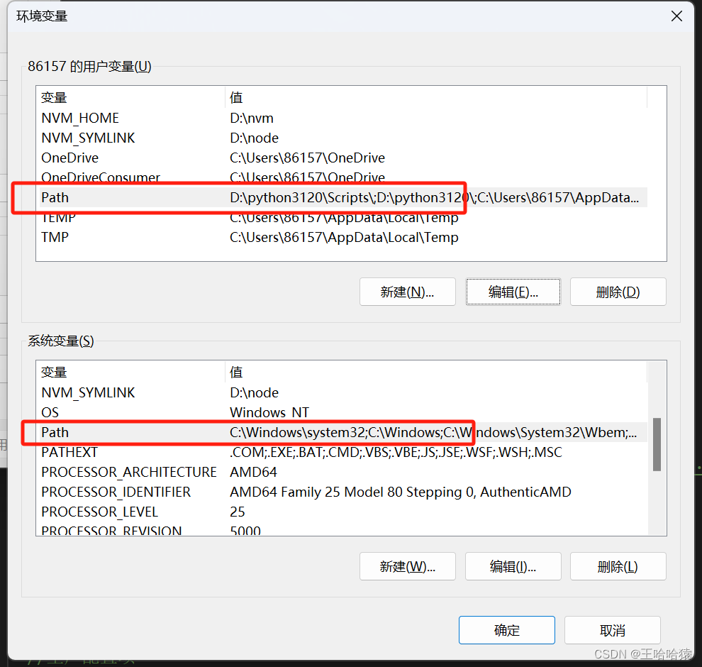
Task: Click 删除(D) to delete user variable
Action: [x=618, y=291]
